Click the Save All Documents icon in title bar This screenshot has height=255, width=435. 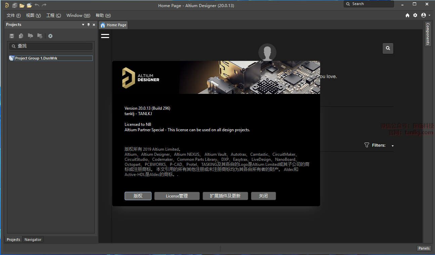pos(14,5)
